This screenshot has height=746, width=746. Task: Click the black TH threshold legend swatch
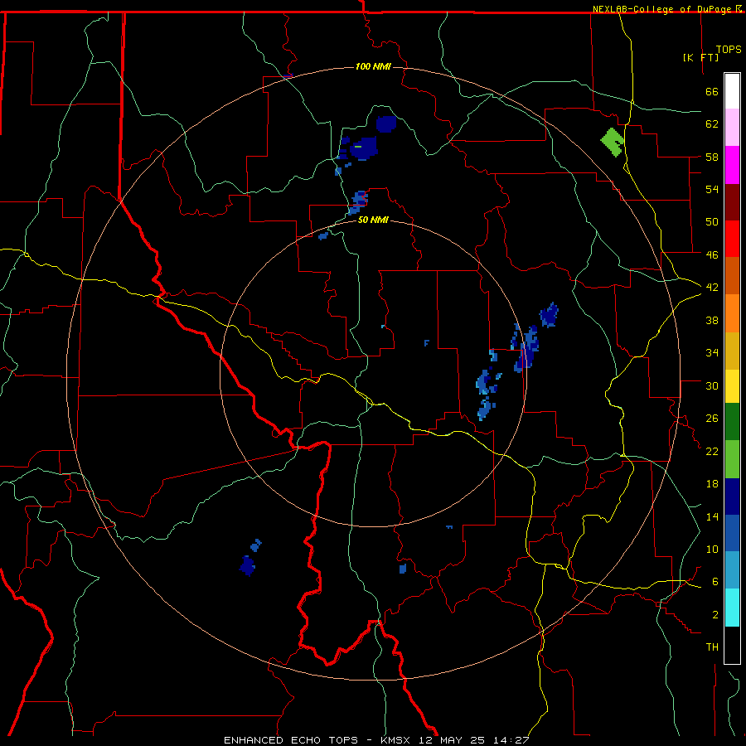tap(732, 645)
